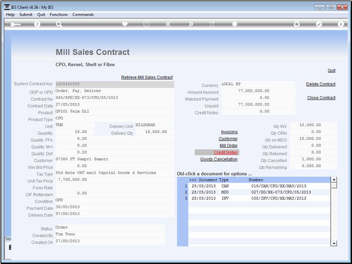Click the ODP or OPD field value

(x=115, y=91)
